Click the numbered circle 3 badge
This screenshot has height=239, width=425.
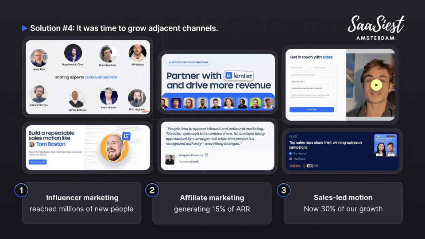click(x=283, y=190)
